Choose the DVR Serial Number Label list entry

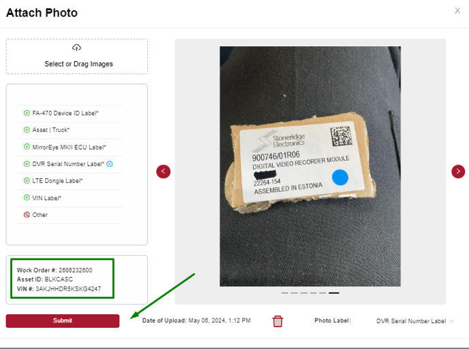click(x=70, y=164)
